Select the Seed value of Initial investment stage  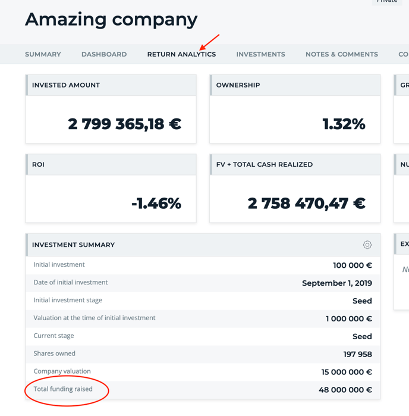click(363, 301)
